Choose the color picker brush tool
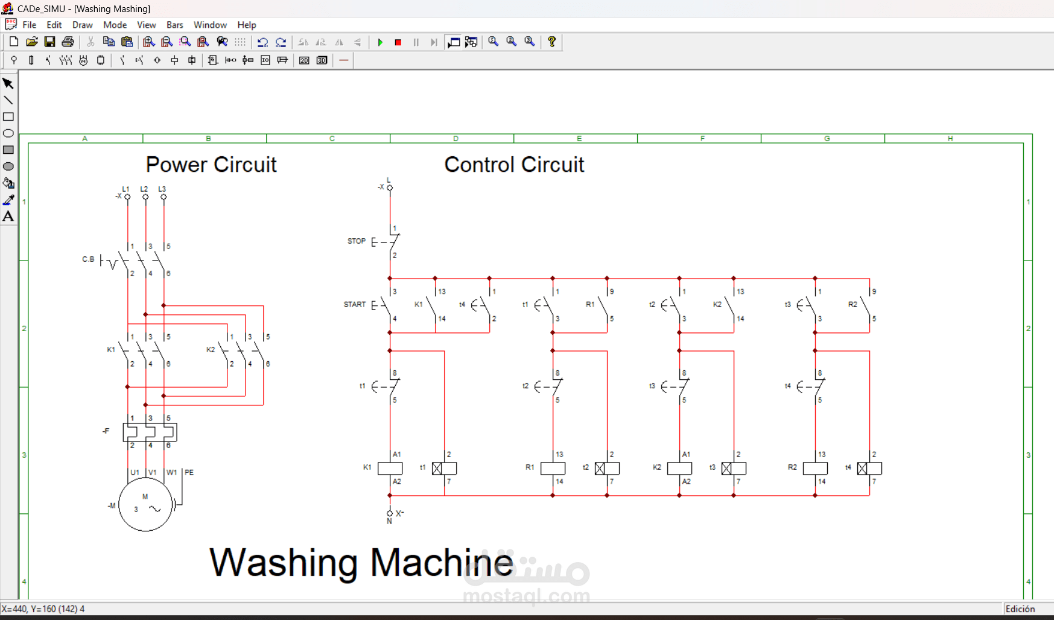This screenshot has height=620, width=1054. click(x=8, y=200)
